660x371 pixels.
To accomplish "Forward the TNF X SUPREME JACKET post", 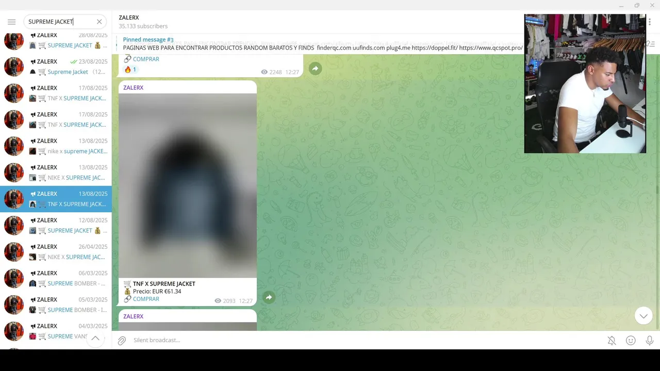I will tap(269, 297).
